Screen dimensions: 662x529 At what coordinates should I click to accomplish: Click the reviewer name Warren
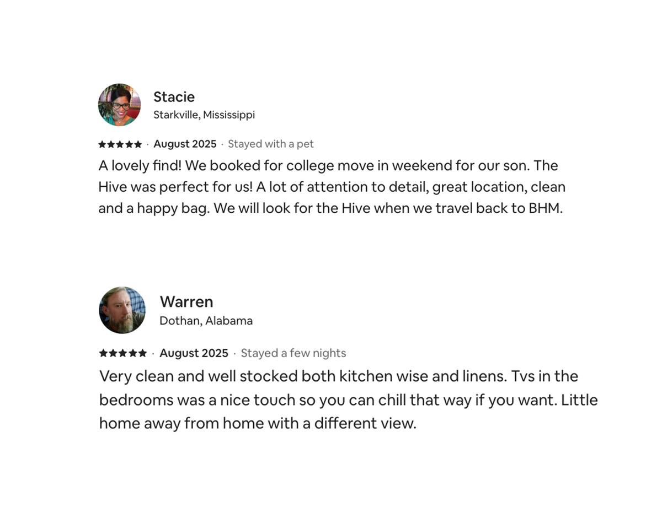[186, 302]
